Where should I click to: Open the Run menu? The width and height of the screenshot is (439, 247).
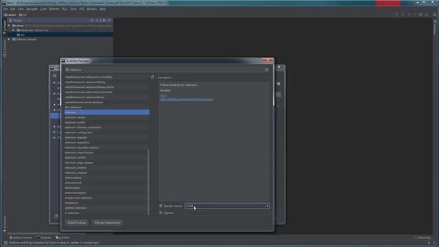point(64,9)
